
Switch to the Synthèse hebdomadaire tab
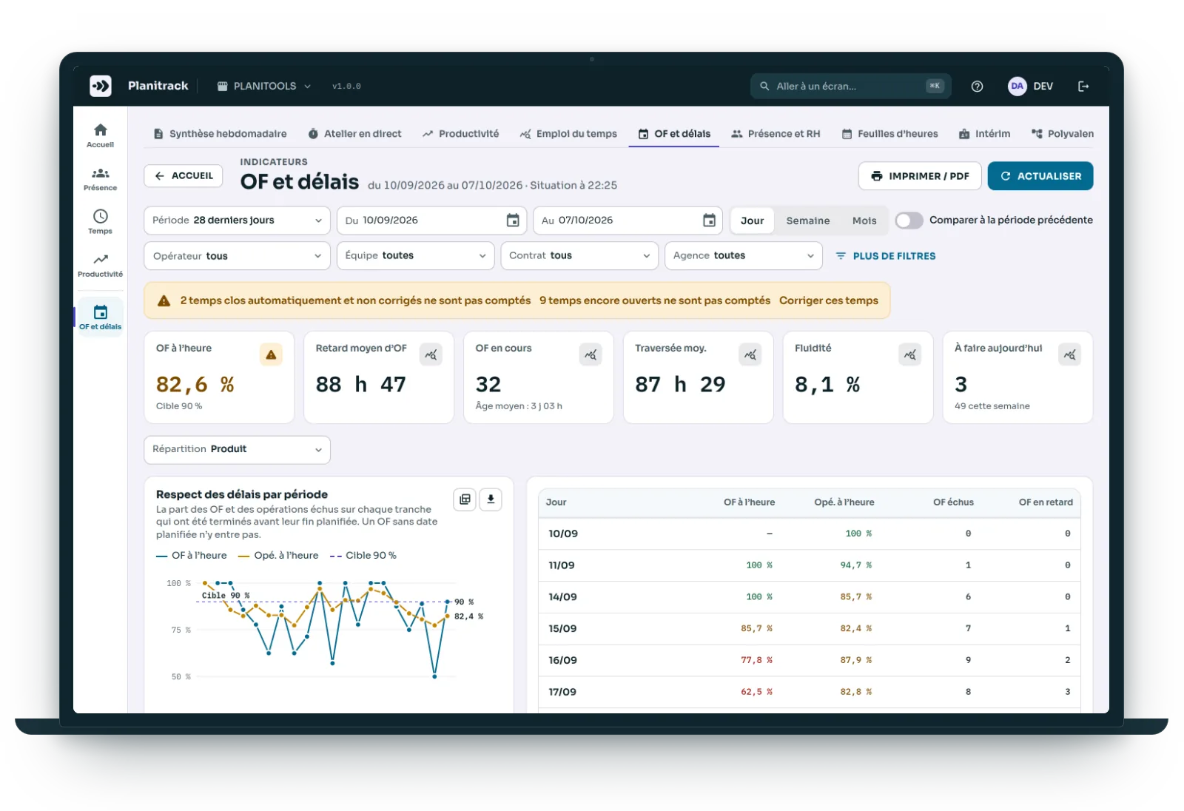[220, 134]
